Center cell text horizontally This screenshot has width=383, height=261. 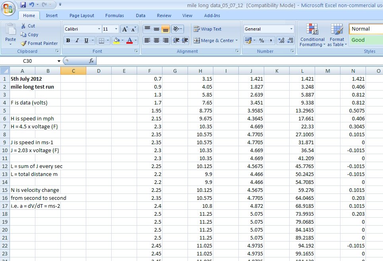(x=156, y=40)
